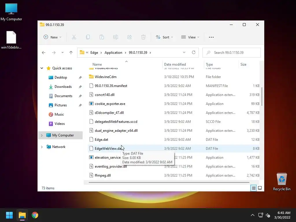This screenshot has height=222, width=296.
Task: Open Videos in Quick access
Action: (x=60, y=124)
